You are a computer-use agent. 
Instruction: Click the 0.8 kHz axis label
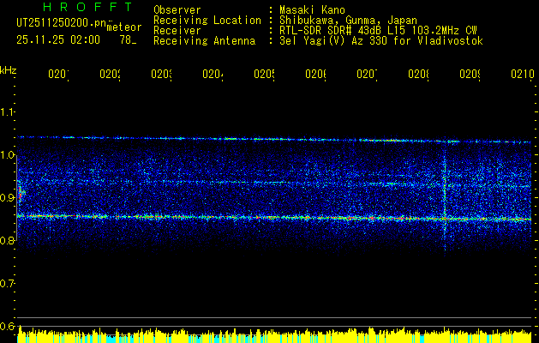click(7, 241)
